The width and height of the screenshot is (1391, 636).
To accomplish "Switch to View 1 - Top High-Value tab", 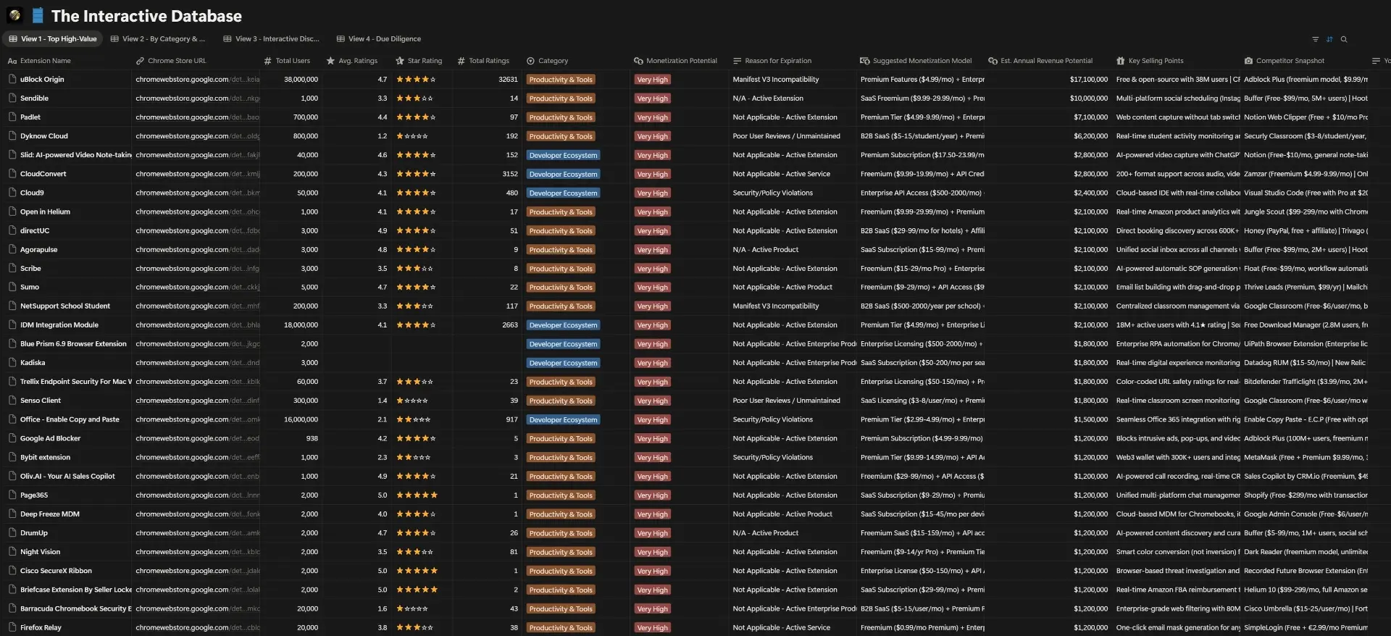I will pyautogui.click(x=53, y=39).
